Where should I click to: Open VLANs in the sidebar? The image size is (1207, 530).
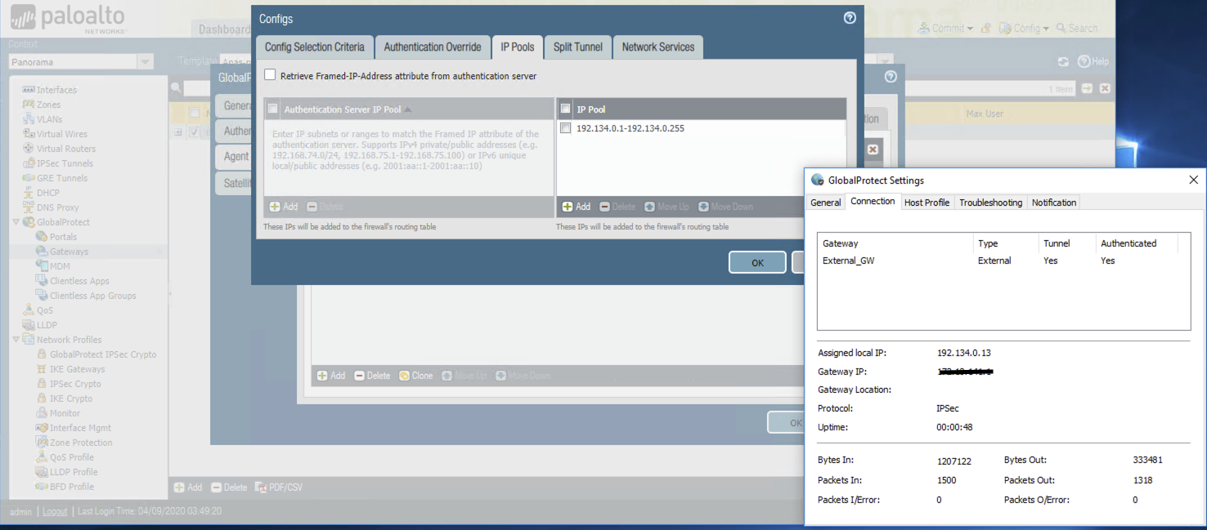coord(49,119)
